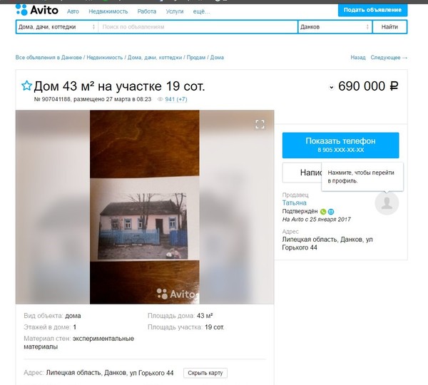Expand price currency dropdown arrow
428x385 pixels.
point(331,88)
